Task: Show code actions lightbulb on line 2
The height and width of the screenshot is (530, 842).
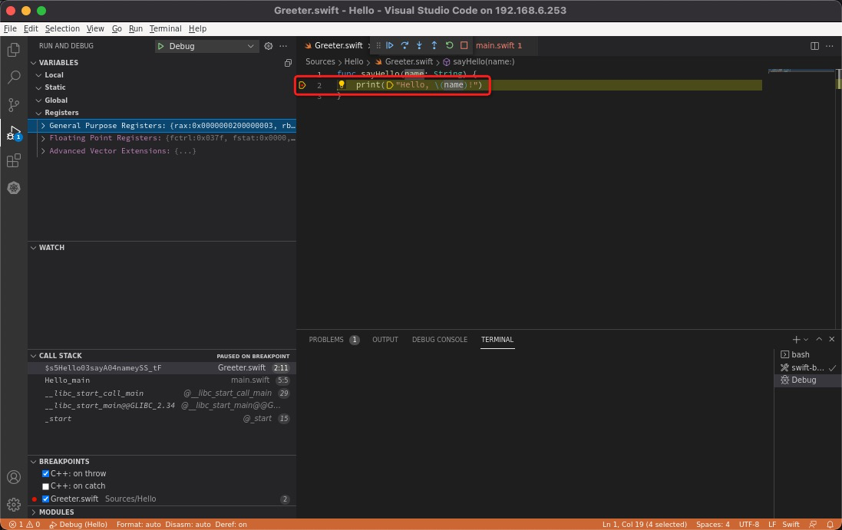Action: pos(341,85)
